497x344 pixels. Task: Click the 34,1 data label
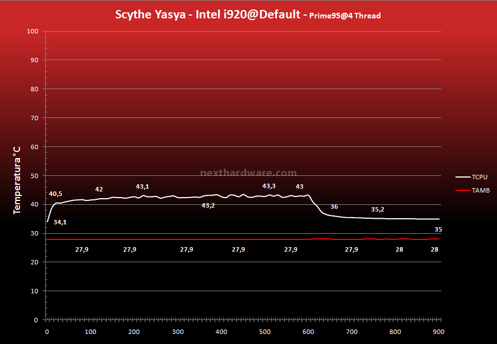[60, 222]
